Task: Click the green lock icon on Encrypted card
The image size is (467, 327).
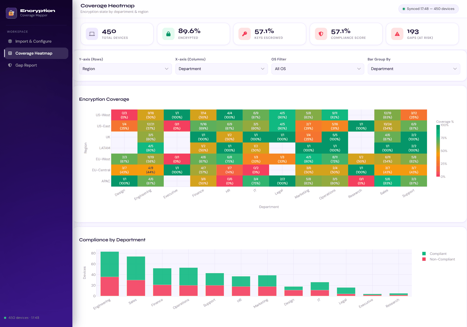Action: (168, 34)
